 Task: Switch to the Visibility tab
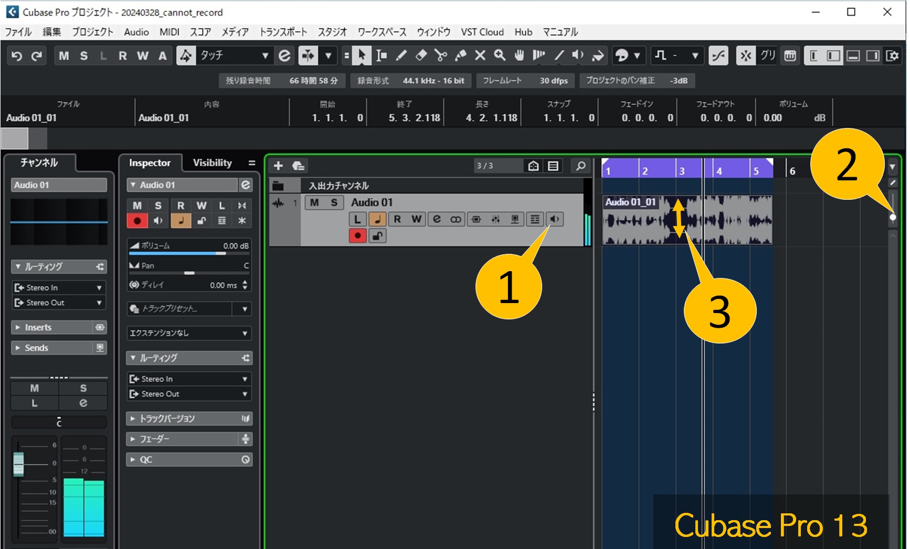213,163
